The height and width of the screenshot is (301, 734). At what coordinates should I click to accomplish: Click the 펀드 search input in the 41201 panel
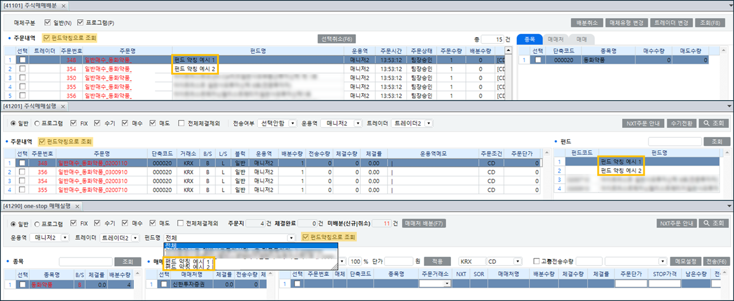tap(674, 141)
